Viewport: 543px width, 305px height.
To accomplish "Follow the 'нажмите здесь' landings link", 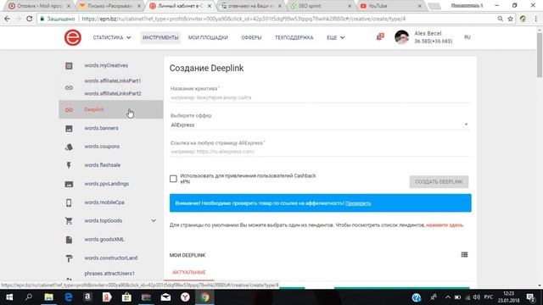I will click(445, 225).
